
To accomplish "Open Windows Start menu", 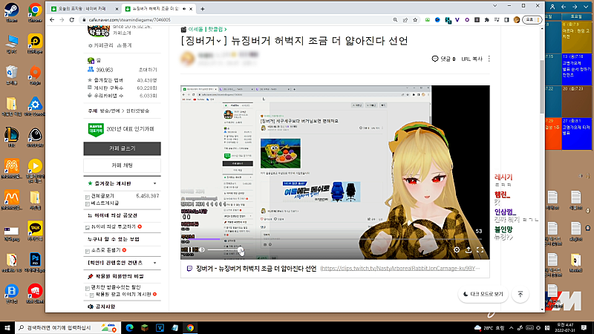I will click(x=7, y=327).
